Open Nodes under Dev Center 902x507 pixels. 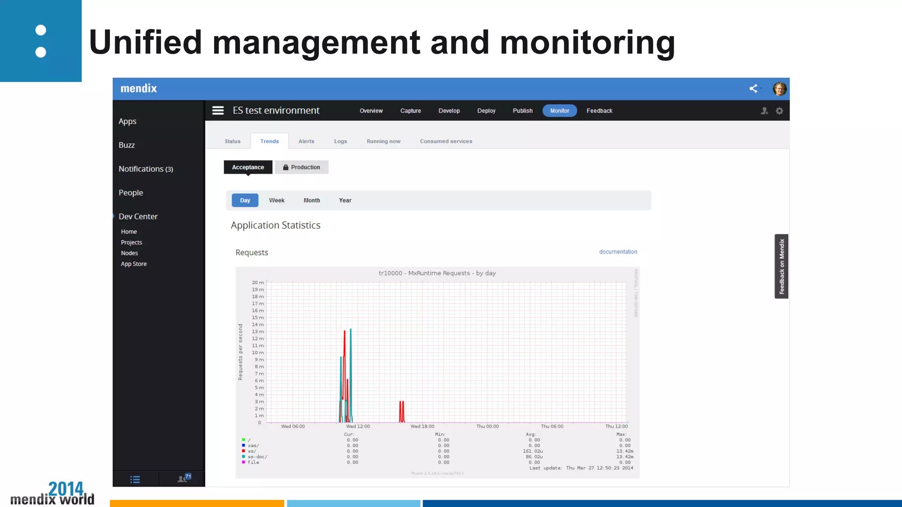tap(129, 253)
